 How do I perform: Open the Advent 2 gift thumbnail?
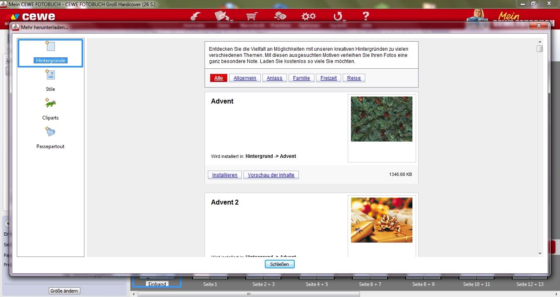click(x=382, y=220)
